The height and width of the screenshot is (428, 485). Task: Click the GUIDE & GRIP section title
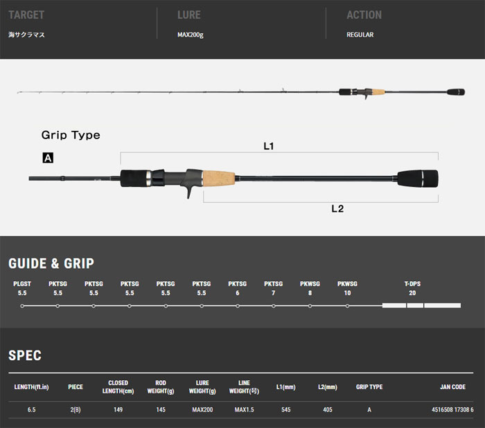pyautogui.click(x=51, y=263)
